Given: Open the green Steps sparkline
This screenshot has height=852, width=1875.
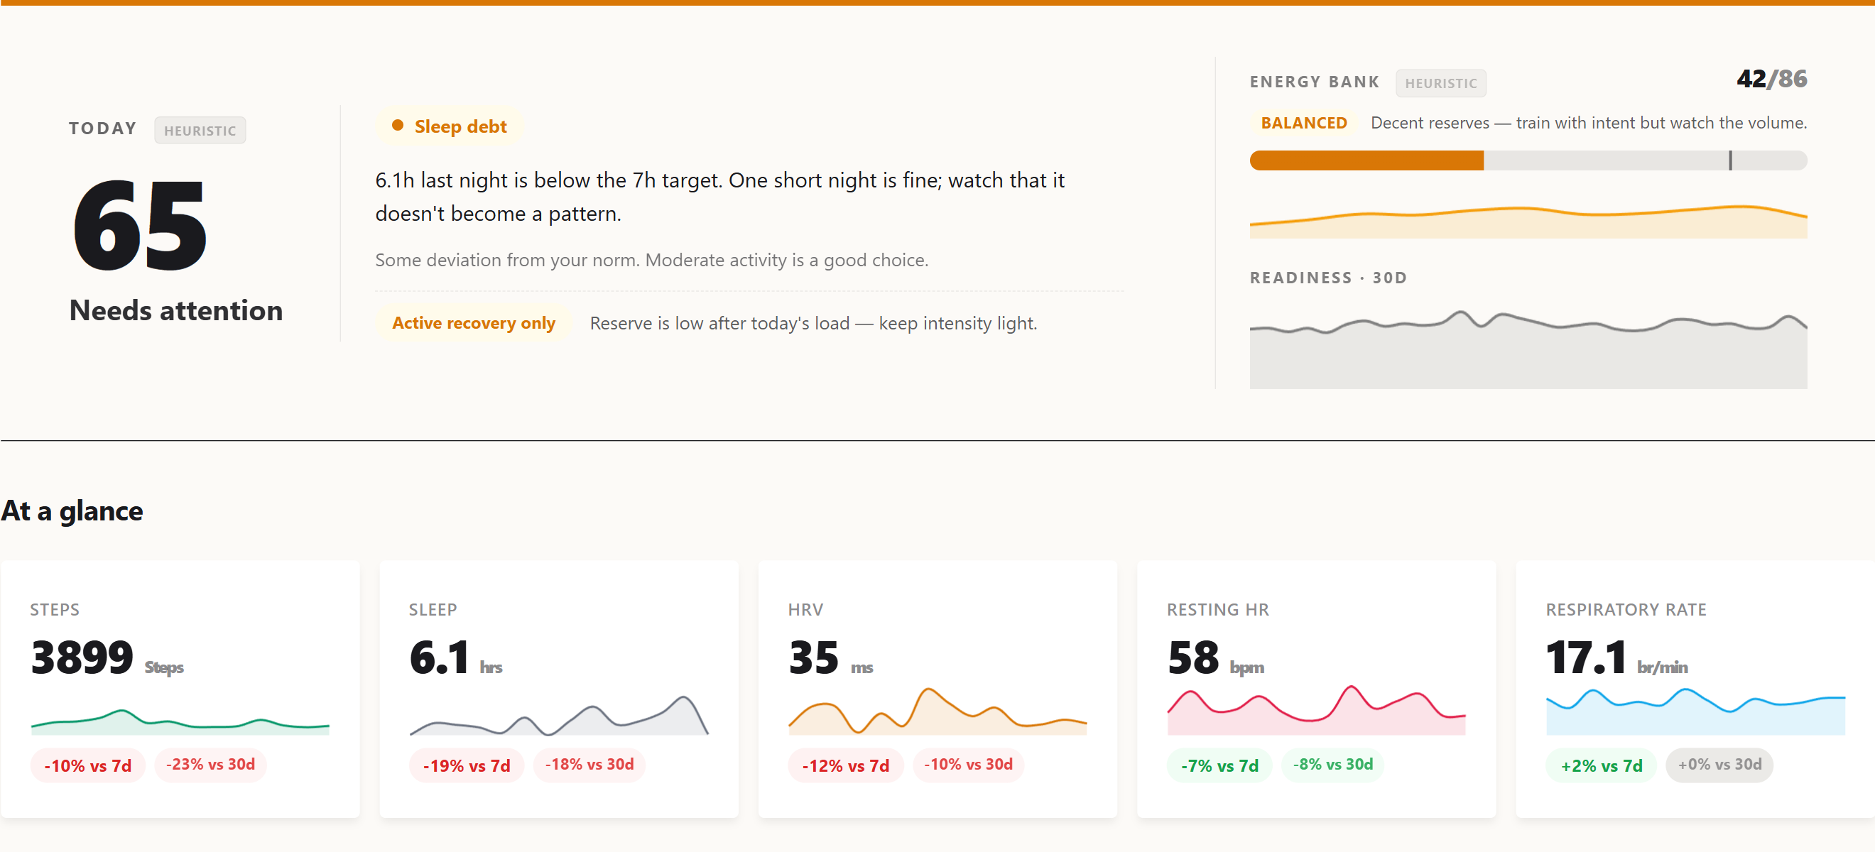Looking at the screenshot, I should pyautogui.click(x=180, y=721).
